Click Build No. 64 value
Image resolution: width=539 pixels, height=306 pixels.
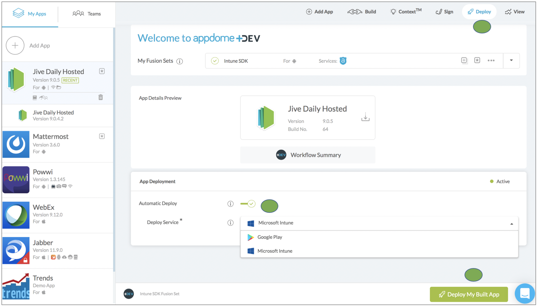pyautogui.click(x=325, y=129)
